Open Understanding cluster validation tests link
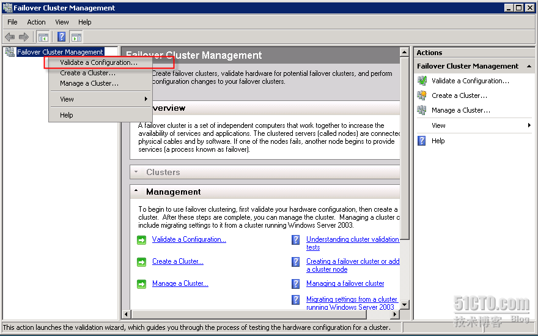This screenshot has width=538, height=336. click(352, 243)
